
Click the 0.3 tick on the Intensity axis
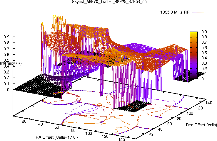pos(6,72)
